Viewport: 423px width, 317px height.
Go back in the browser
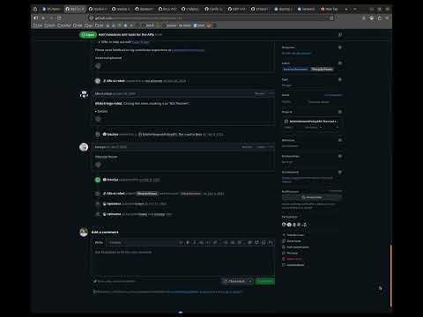(x=43, y=18)
